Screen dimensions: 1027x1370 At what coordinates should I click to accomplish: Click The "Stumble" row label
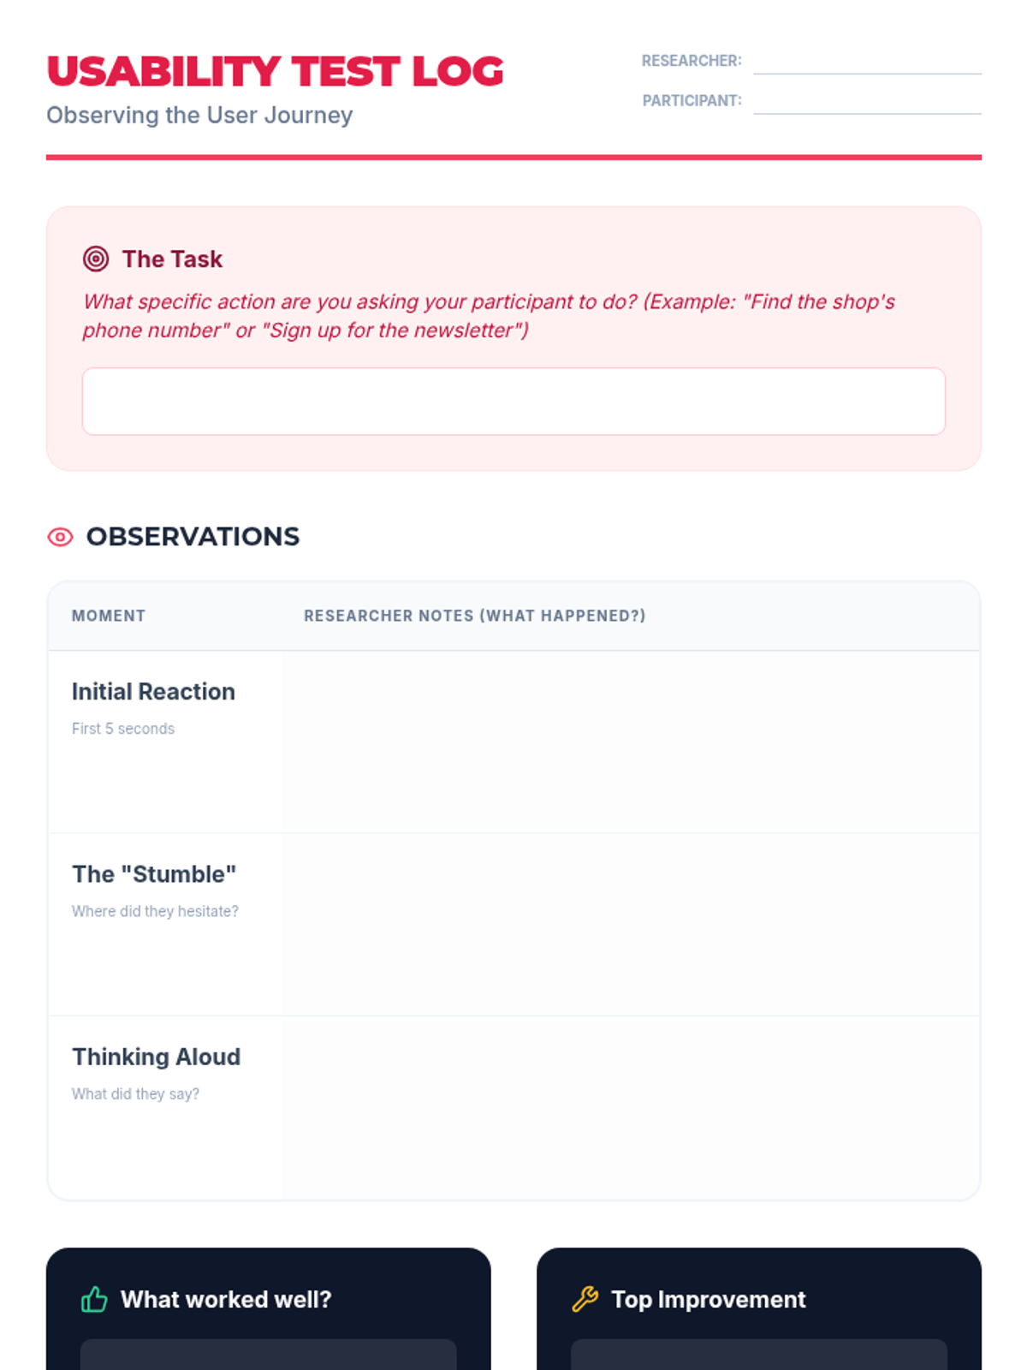154,874
